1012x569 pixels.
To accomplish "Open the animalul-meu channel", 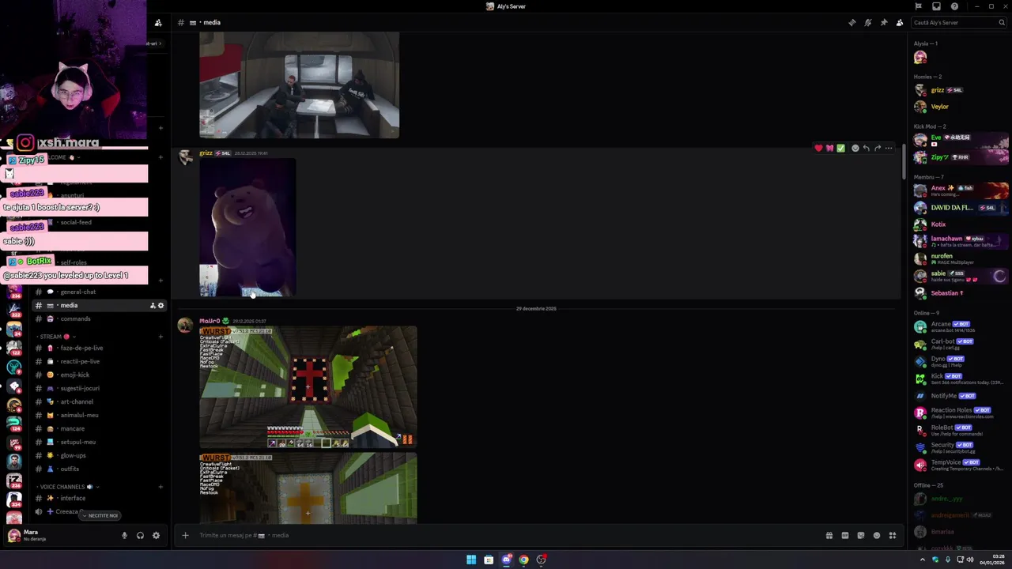I will pyautogui.click(x=99, y=415).
